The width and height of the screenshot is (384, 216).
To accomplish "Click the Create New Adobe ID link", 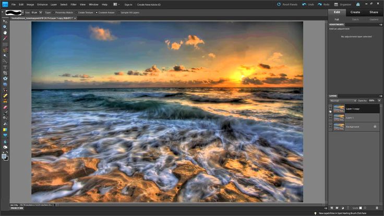I will click(x=149, y=4).
